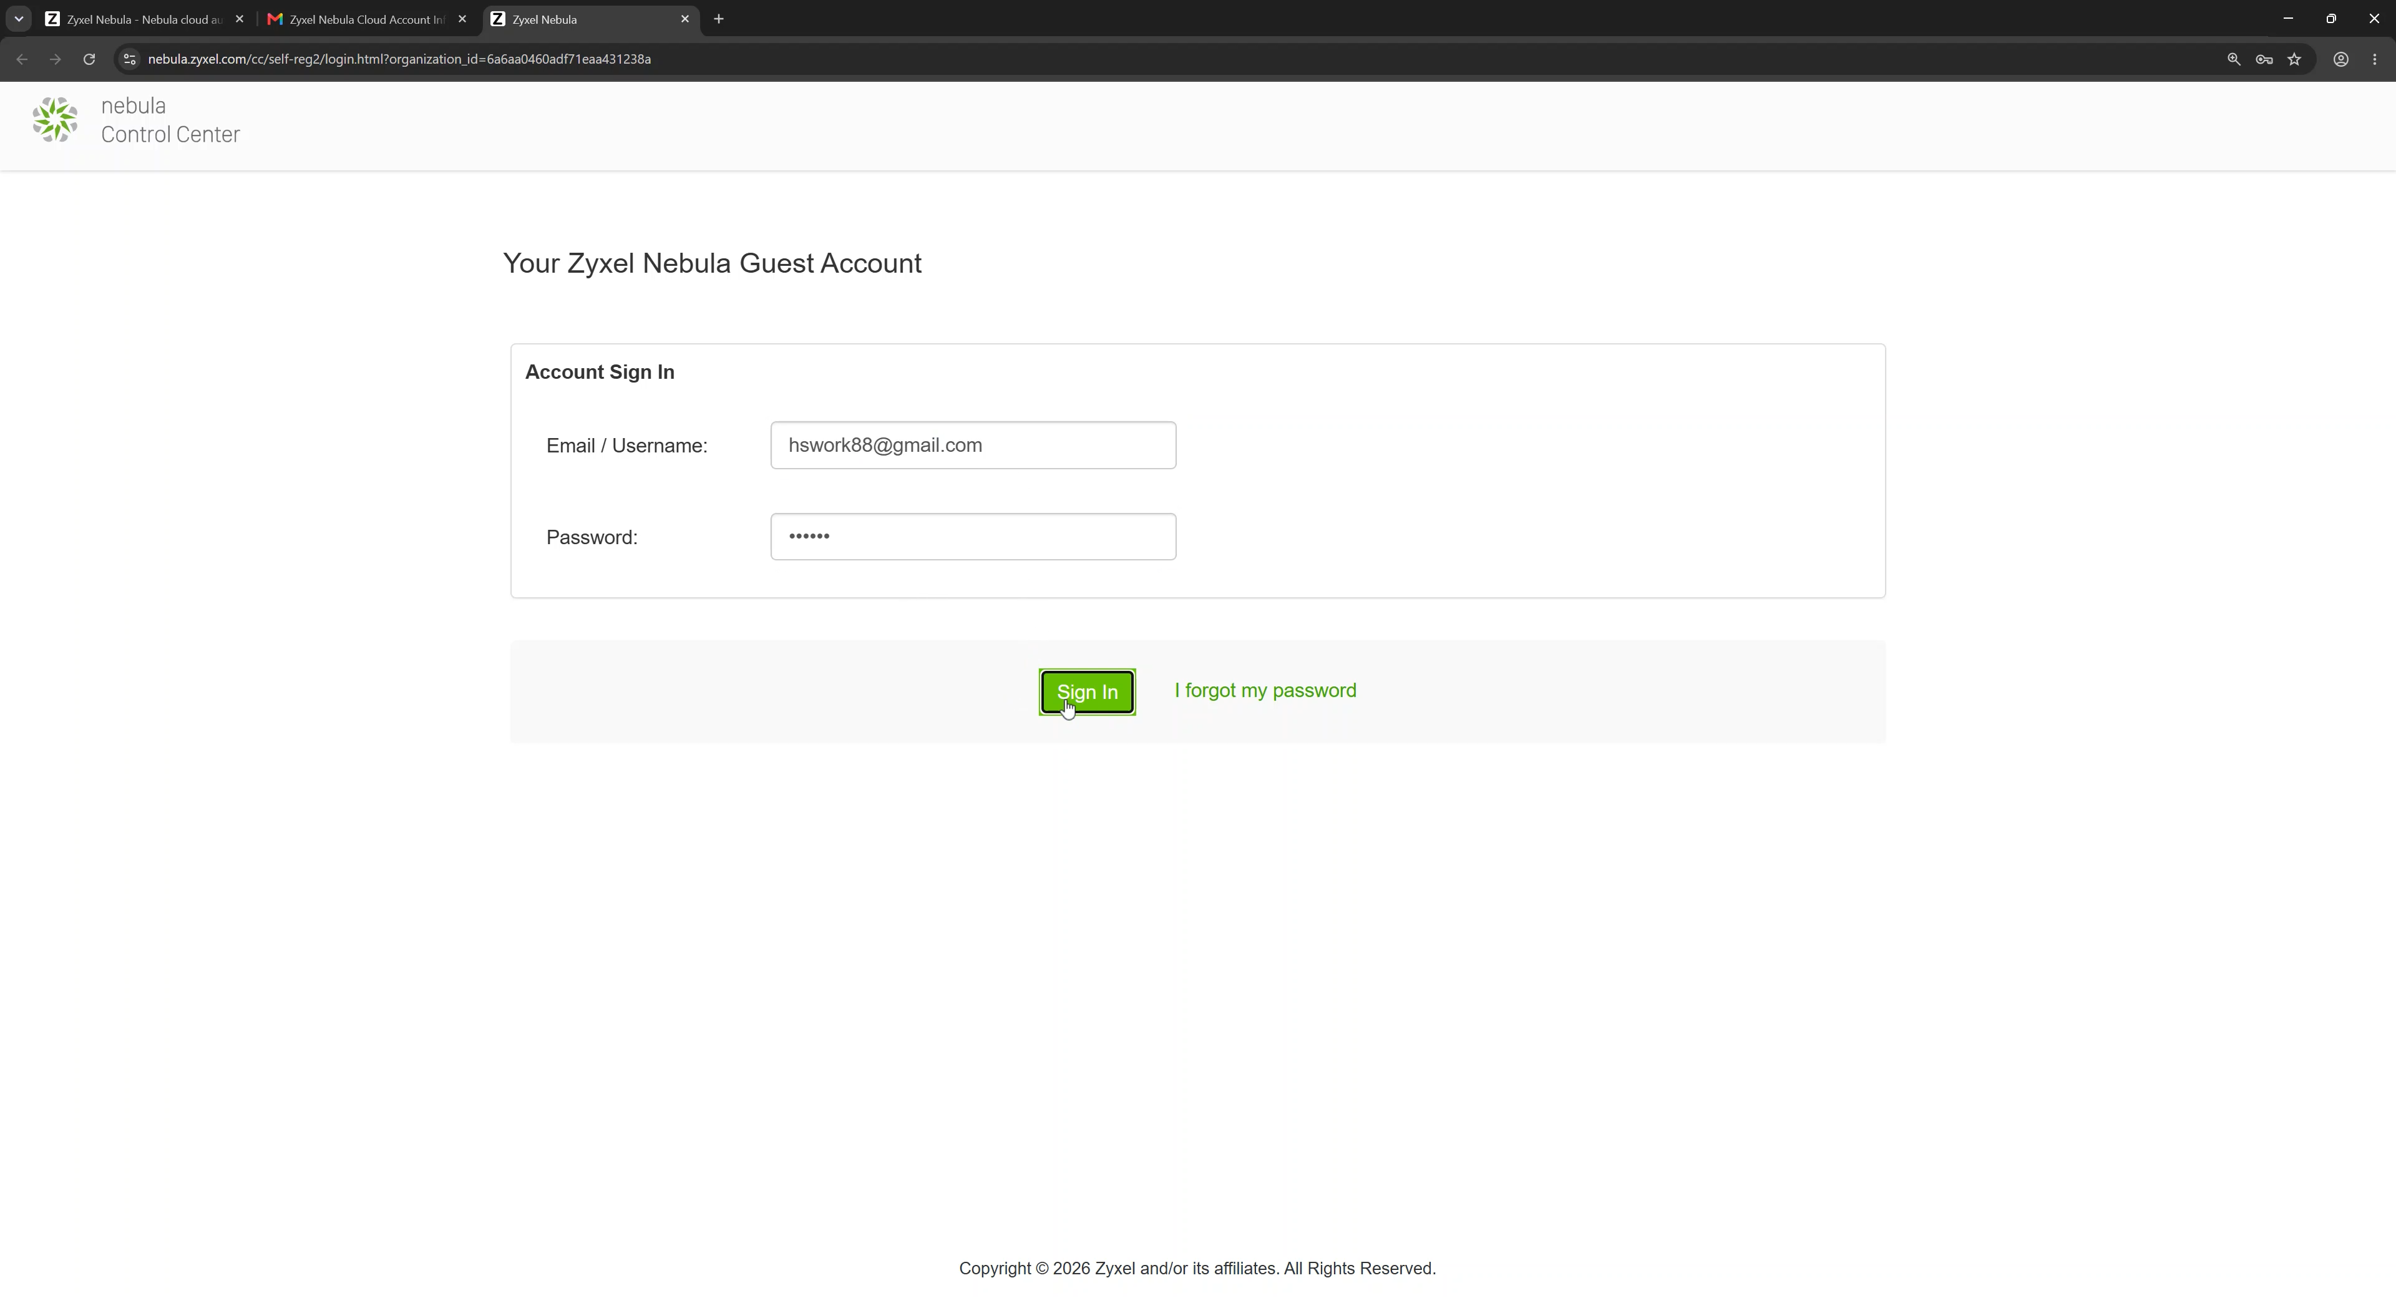Click the Email / Username label
The width and height of the screenshot is (2396, 1303).
(x=627, y=446)
